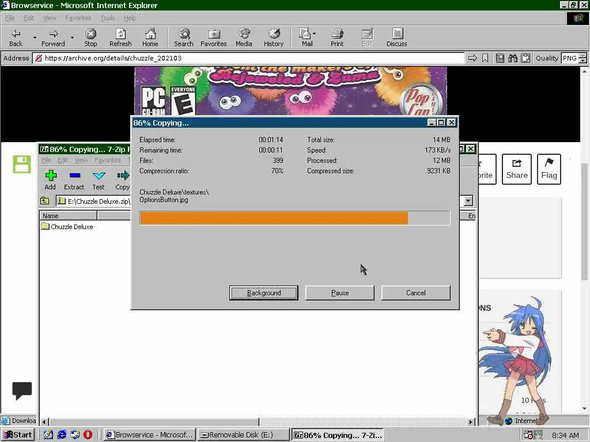Click the Chuzzle game cover image

coord(290,92)
